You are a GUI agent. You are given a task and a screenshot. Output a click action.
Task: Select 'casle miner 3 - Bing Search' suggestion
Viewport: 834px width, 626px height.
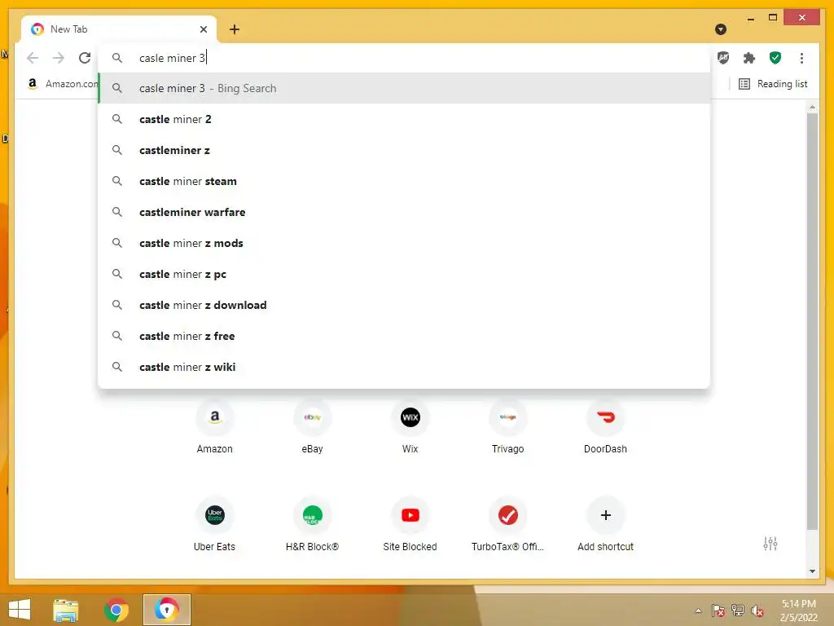click(404, 88)
